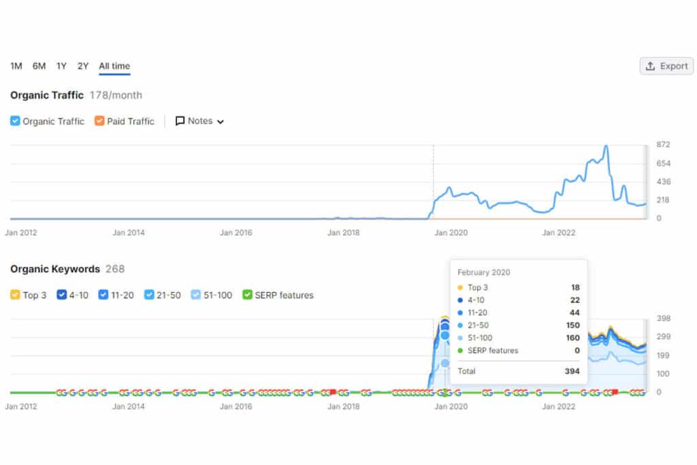Screen dimensions: 697x465
Task: Click the Export button
Action: (x=666, y=66)
